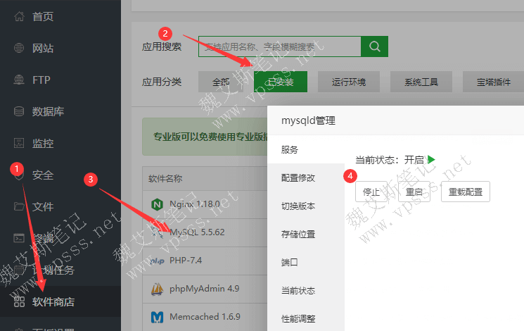Click the globe icon beside 网站

[x=19, y=48]
